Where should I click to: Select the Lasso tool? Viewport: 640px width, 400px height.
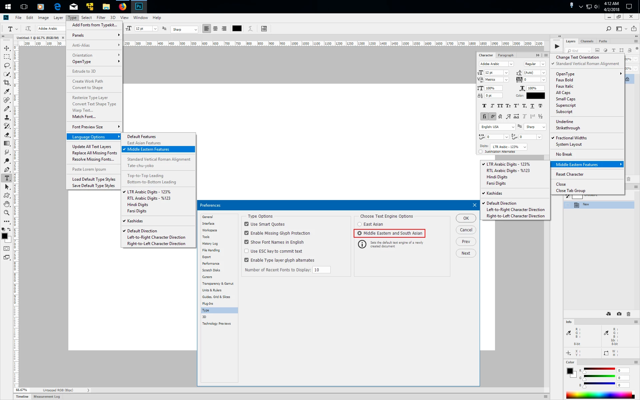click(x=7, y=65)
